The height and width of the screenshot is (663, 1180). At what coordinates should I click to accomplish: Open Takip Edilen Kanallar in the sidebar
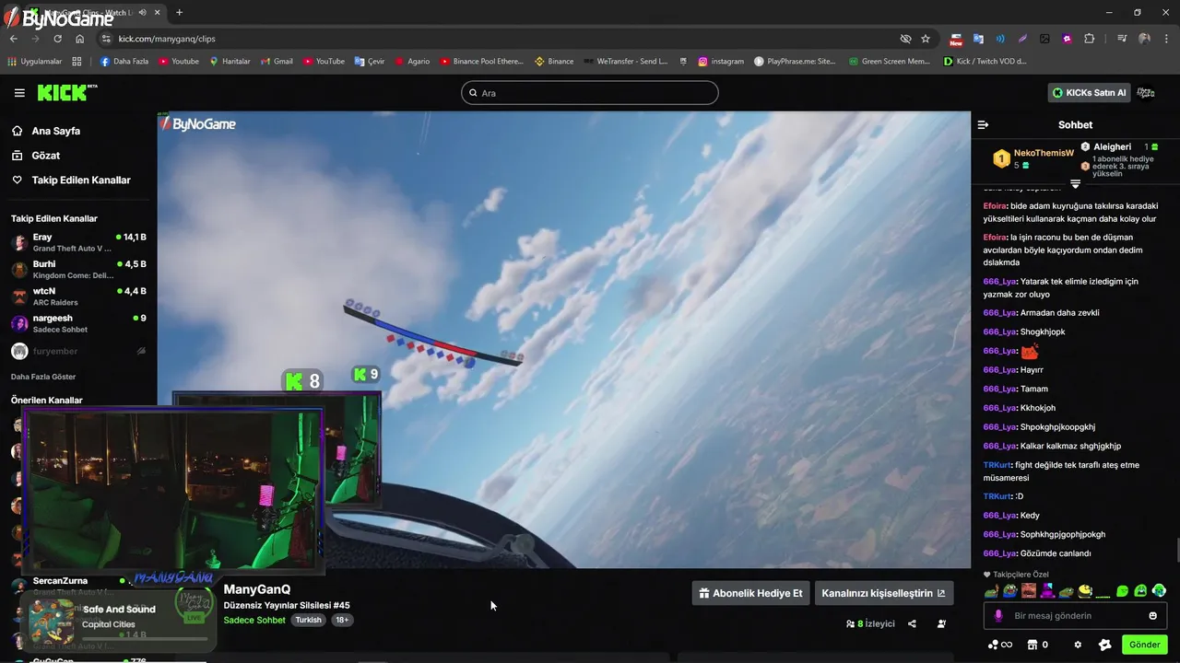(x=81, y=180)
